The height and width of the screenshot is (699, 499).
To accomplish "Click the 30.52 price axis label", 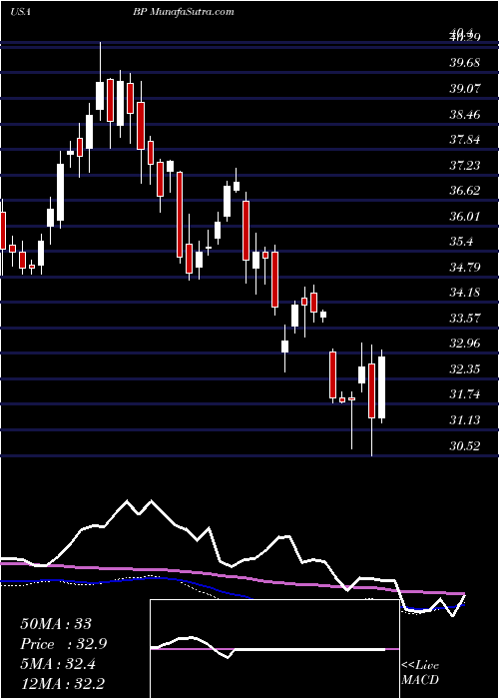I will (x=465, y=445).
